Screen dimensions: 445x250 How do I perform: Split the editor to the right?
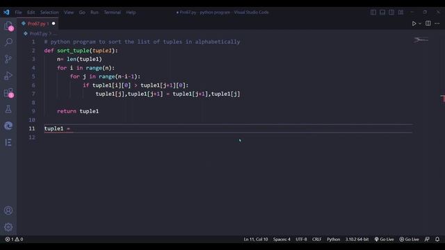pos(428,23)
